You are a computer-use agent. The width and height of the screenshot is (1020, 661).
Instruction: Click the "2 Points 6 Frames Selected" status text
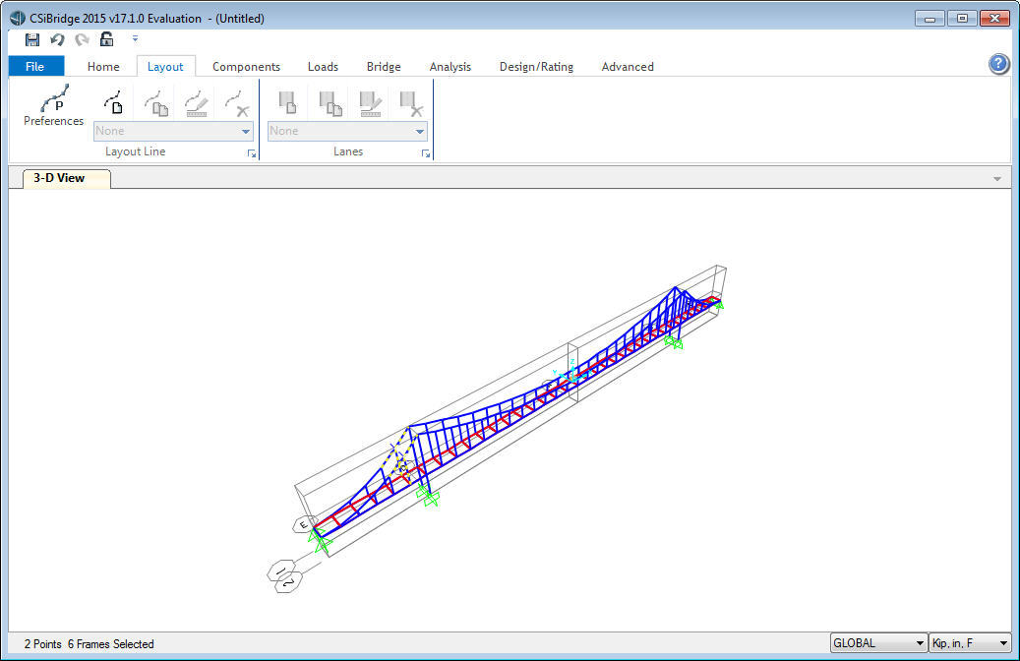tap(90, 644)
